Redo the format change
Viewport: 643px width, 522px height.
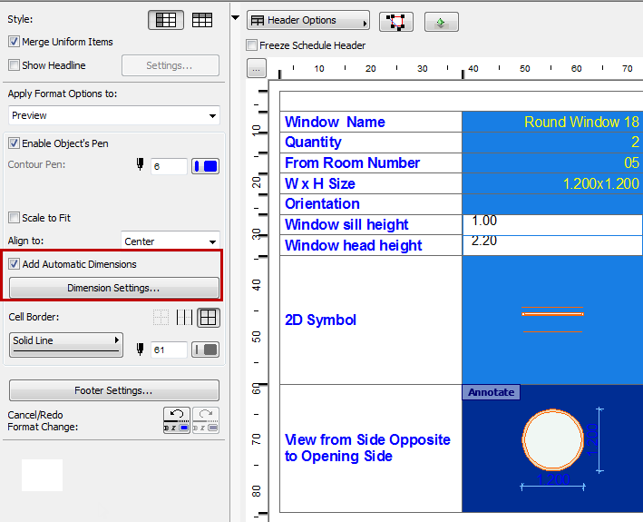click(x=206, y=420)
